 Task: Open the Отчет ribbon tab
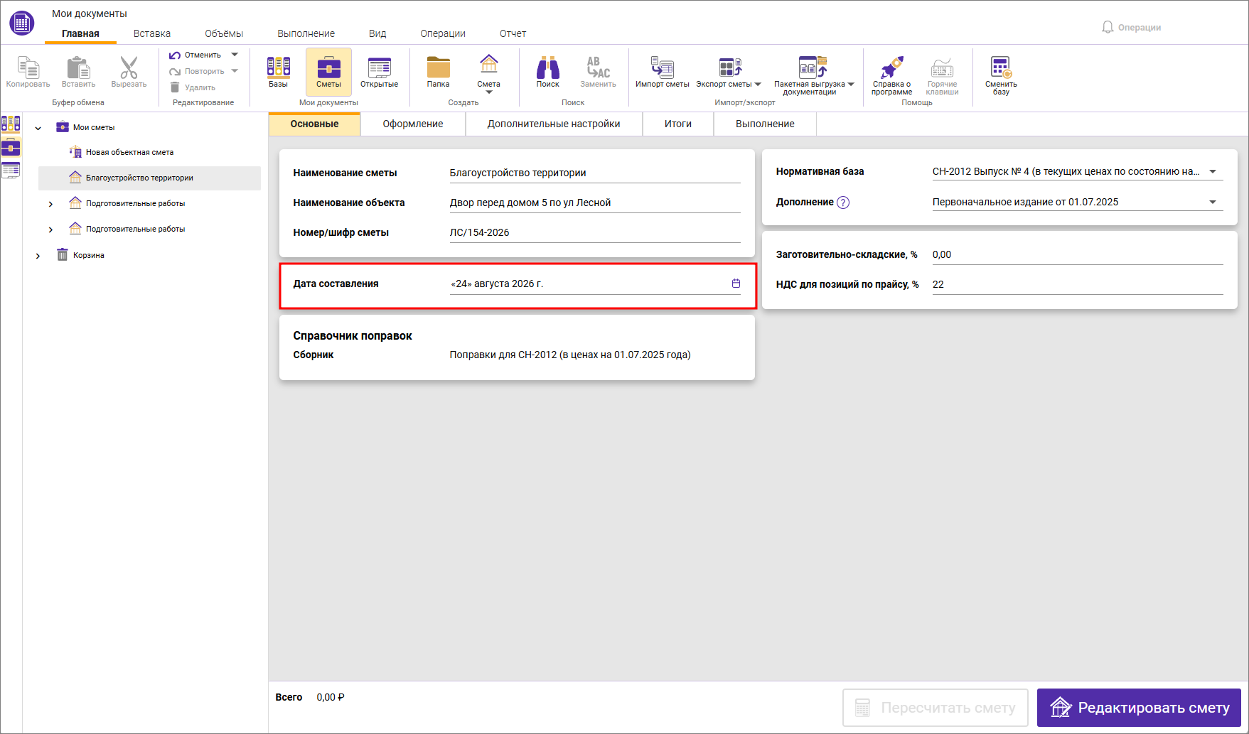tap(513, 33)
